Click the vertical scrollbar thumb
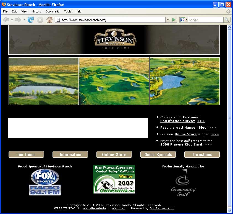233x214 pixels. coord(229,118)
